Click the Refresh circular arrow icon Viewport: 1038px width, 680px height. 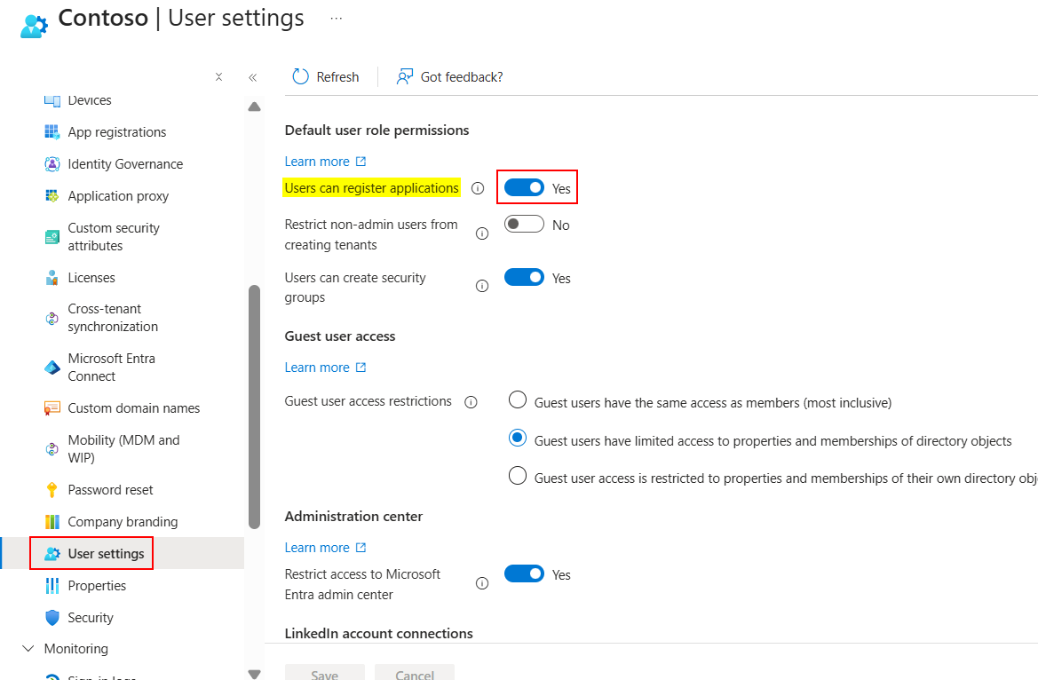point(300,77)
